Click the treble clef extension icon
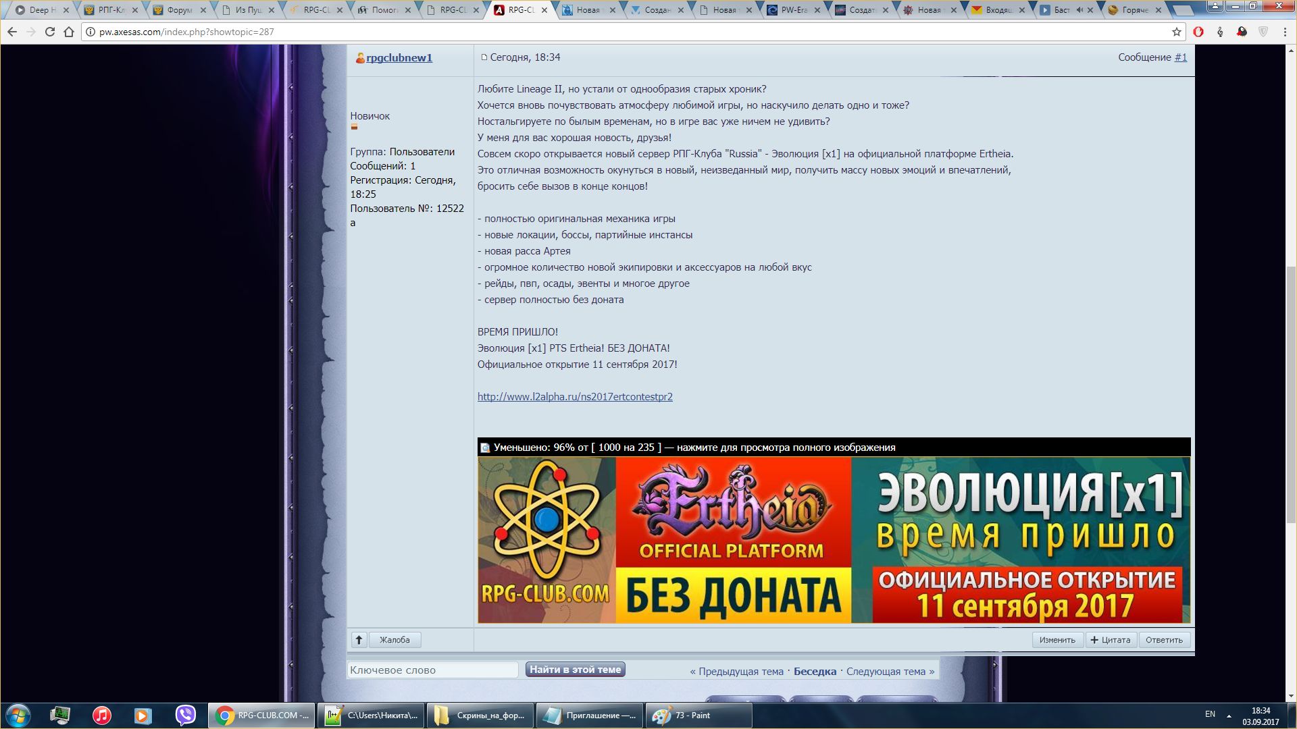 (1220, 32)
